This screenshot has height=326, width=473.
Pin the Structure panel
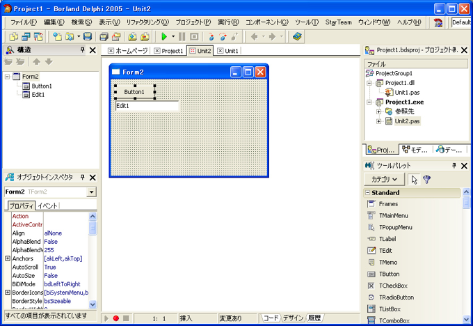click(x=82, y=50)
